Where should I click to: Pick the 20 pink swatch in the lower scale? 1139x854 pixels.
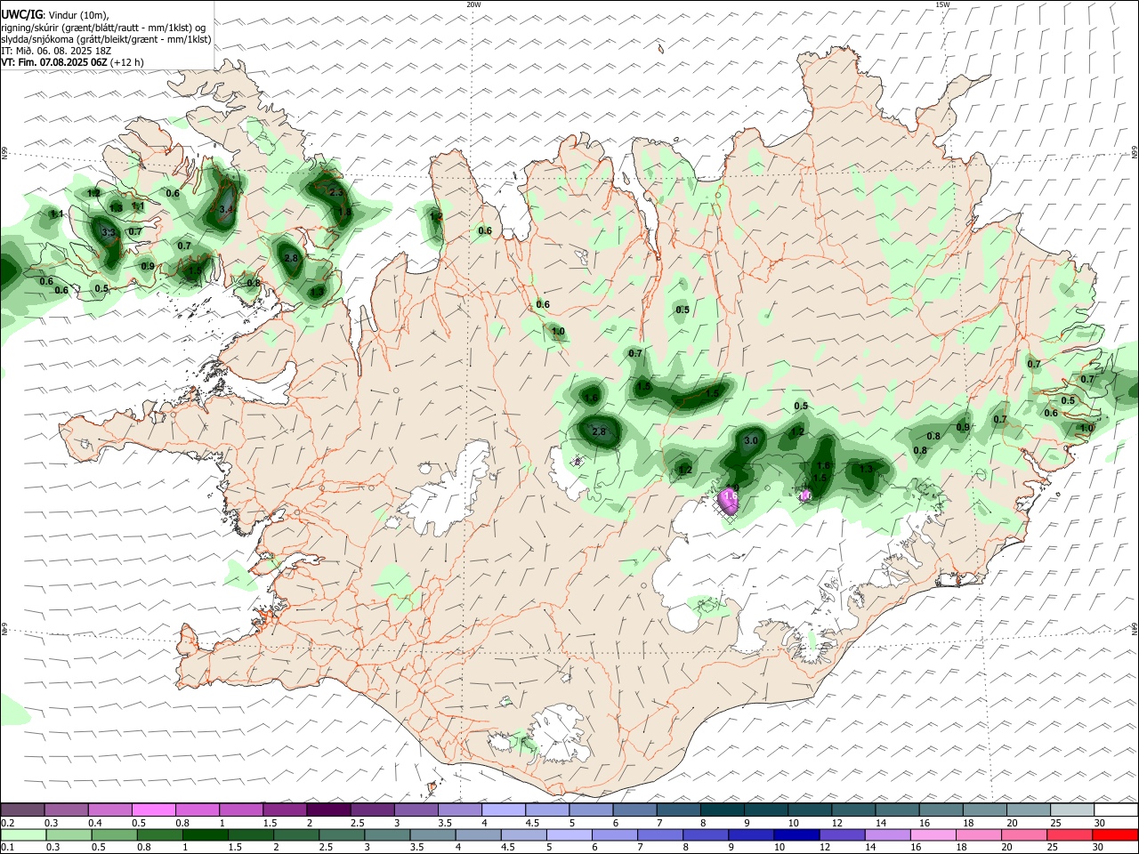click(1024, 834)
